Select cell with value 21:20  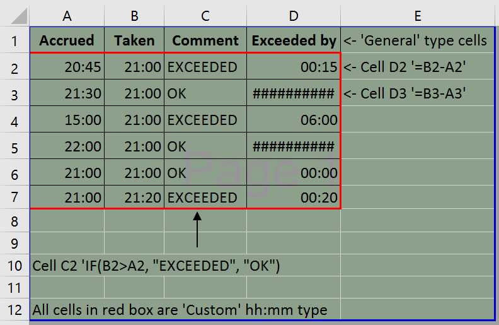click(x=134, y=197)
